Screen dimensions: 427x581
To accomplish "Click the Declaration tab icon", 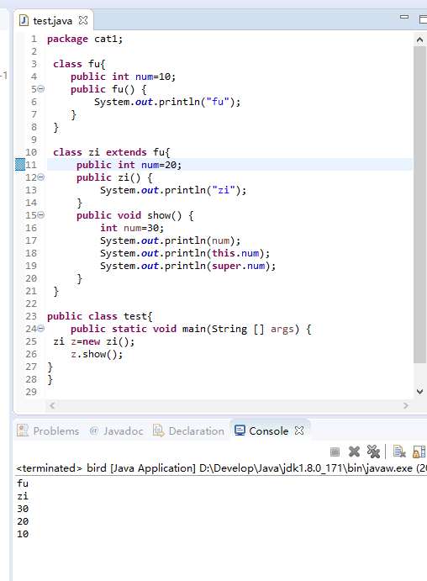I will pos(159,430).
